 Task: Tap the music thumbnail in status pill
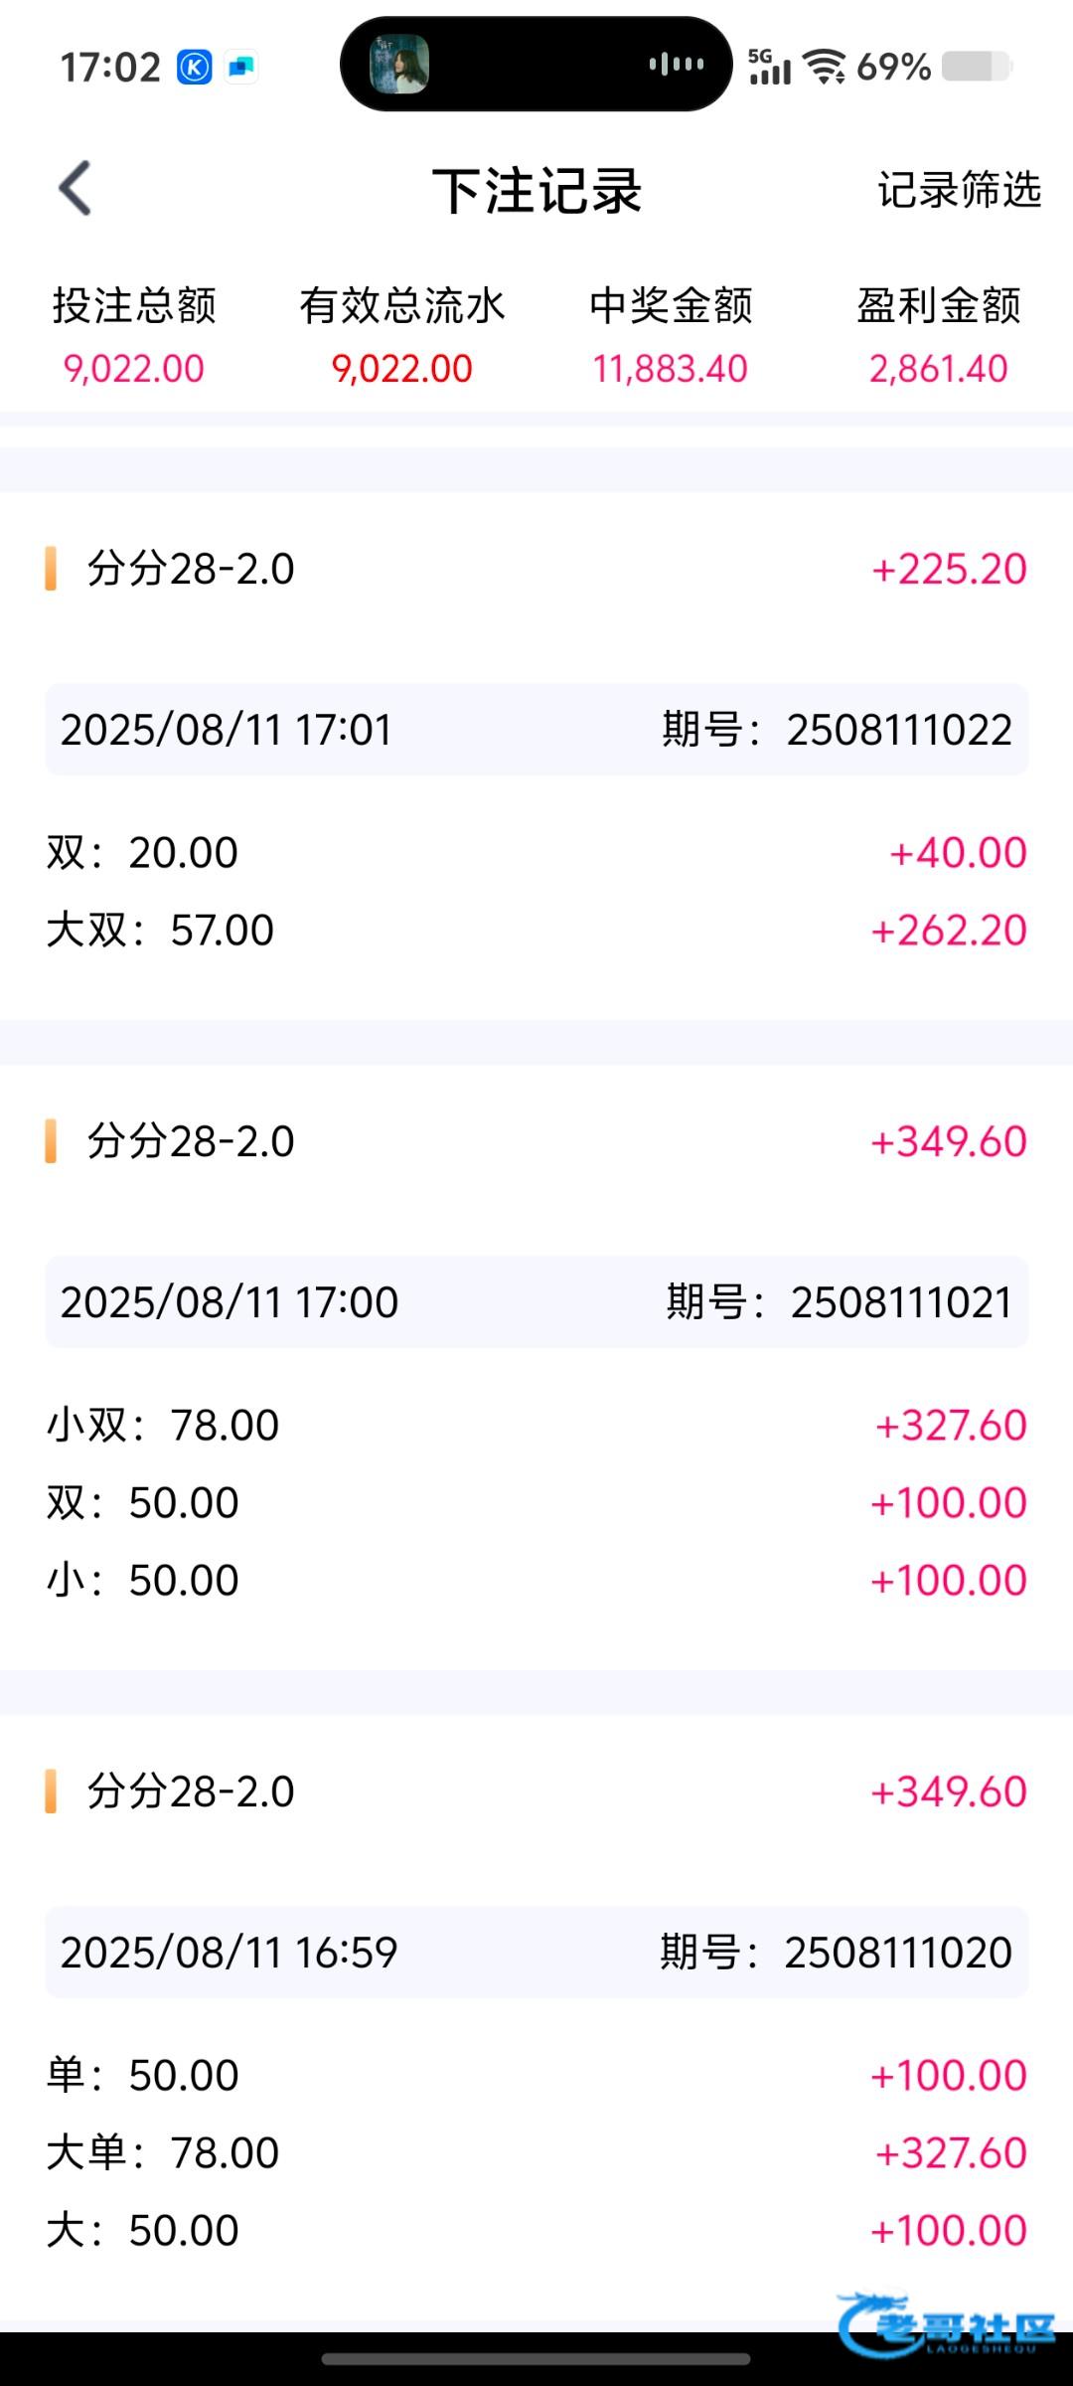pos(399,65)
